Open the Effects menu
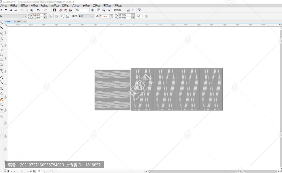 pyautogui.click(x=55, y=6)
